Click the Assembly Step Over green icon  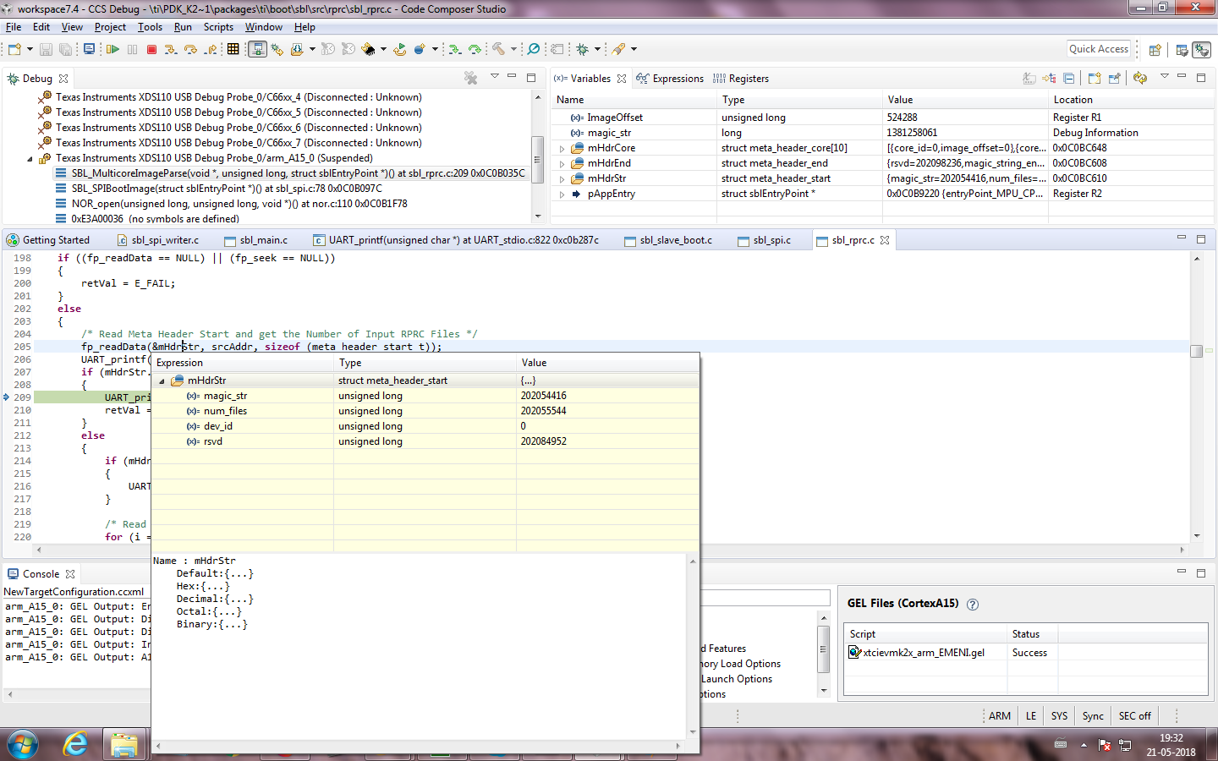(x=475, y=49)
